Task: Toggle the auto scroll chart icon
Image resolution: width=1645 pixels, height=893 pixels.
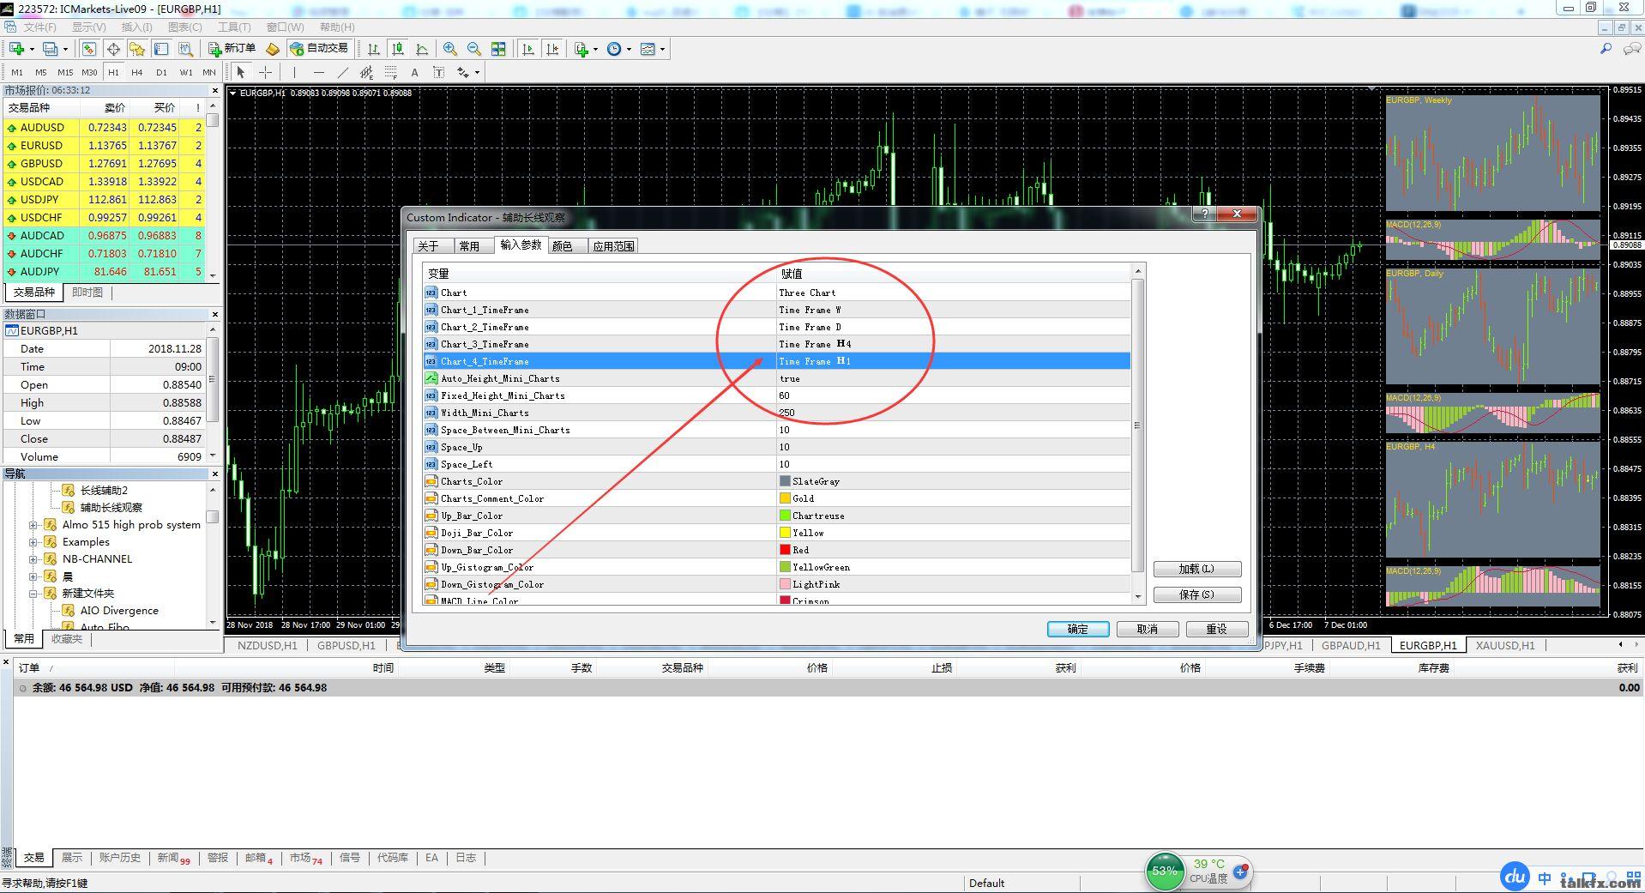Action: tap(528, 49)
